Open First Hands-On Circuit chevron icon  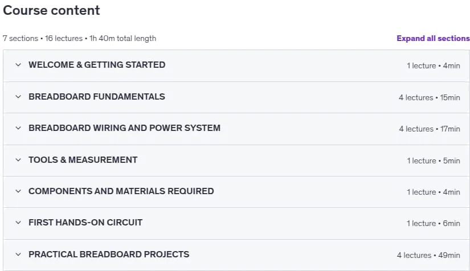[18, 223]
